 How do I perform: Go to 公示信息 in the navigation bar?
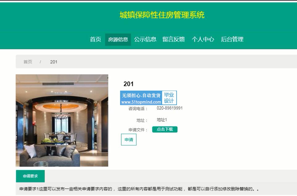click(145, 39)
